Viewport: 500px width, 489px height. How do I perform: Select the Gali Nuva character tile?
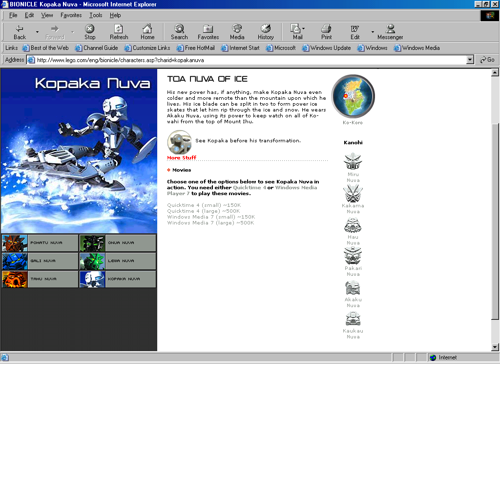pos(40,261)
